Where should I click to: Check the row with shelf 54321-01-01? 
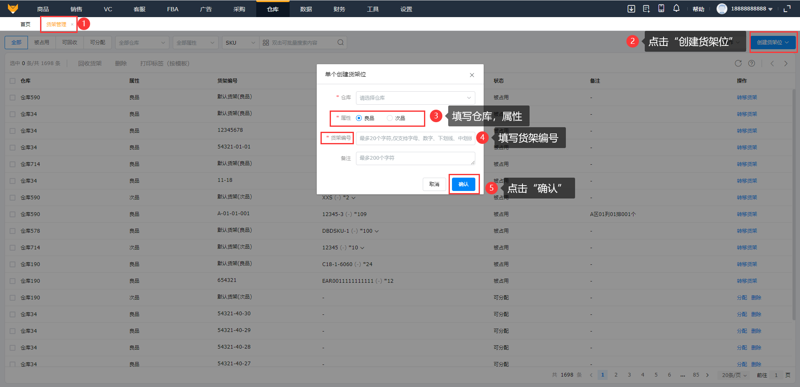(13, 148)
